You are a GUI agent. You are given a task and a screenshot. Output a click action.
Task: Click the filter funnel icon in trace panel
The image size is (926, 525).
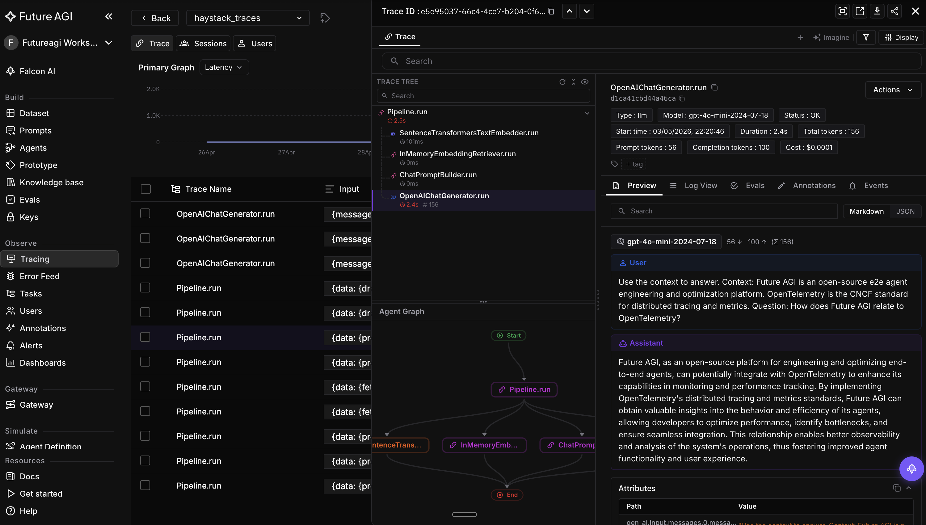pyautogui.click(x=866, y=37)
